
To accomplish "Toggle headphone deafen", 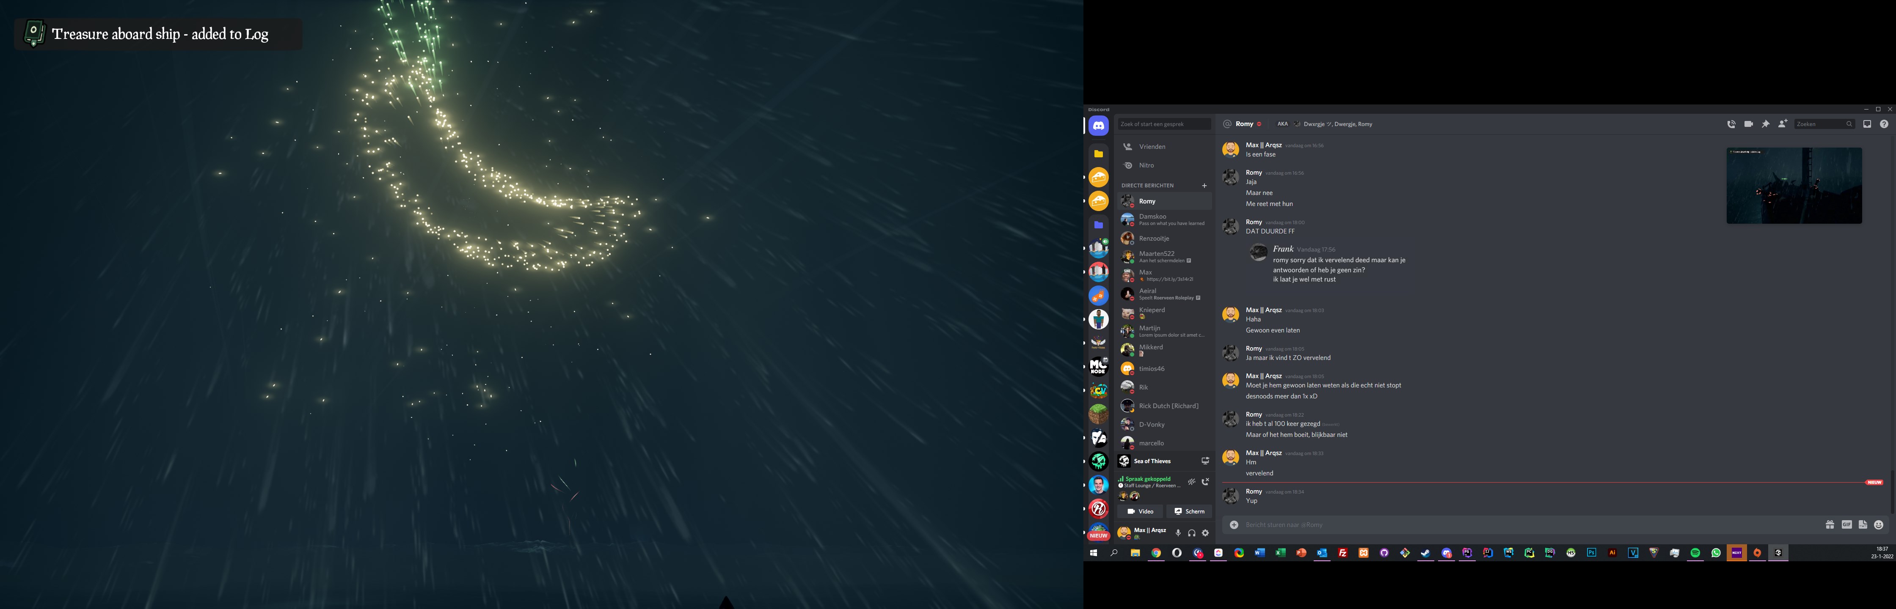I will 1191,532.
